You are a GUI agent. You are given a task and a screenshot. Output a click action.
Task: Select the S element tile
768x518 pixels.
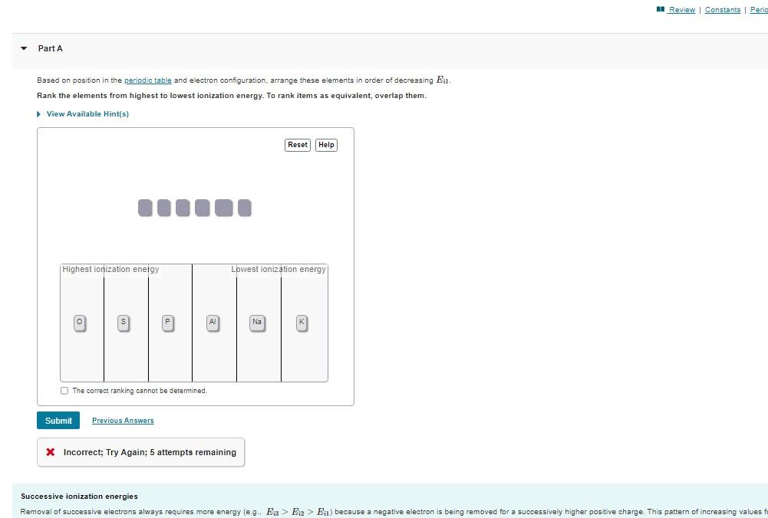(123, 323)
